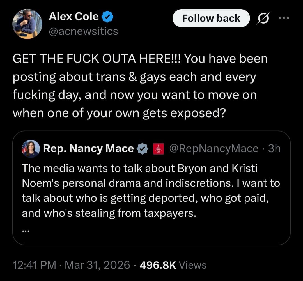Open the three-dot more options menu
Viewport: 303px width, 281px height.
283,18
